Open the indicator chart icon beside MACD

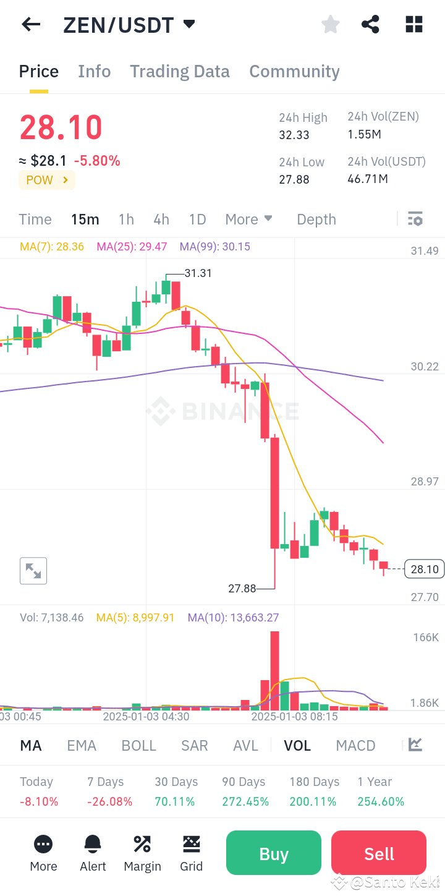coord(414,745)
